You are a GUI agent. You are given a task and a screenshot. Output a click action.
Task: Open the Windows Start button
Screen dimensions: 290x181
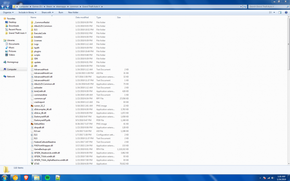4,178
